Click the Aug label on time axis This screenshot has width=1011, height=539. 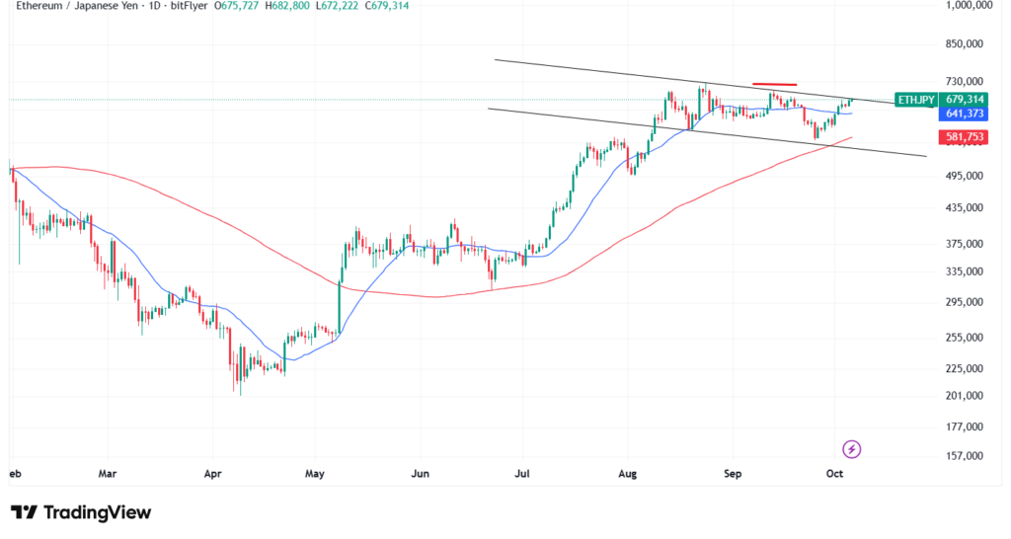627,474
